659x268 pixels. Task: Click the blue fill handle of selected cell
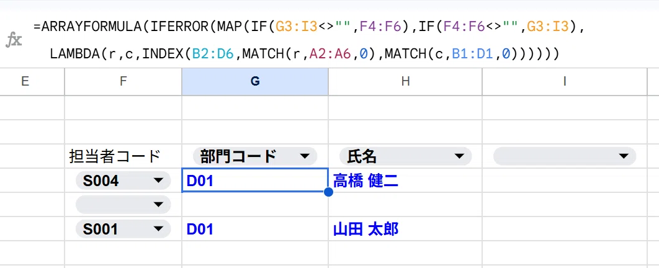pyautogui.click(x=328, y=192)
